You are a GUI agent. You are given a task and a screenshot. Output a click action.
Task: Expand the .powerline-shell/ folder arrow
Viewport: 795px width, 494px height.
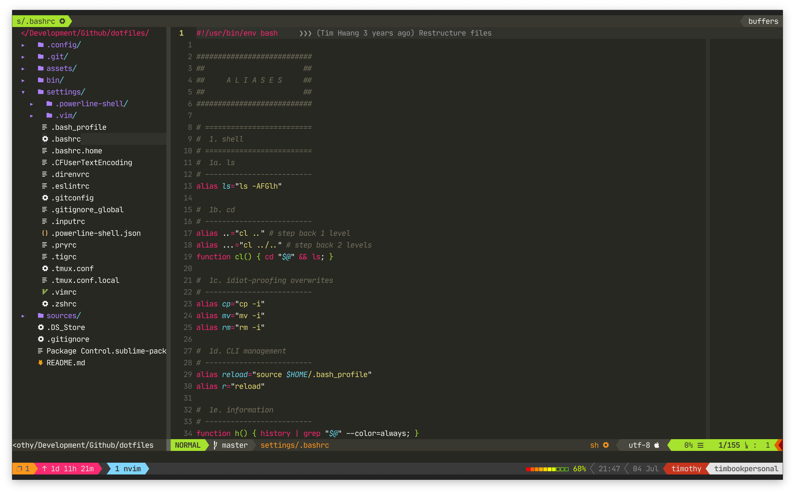click(x=32, y=104)
